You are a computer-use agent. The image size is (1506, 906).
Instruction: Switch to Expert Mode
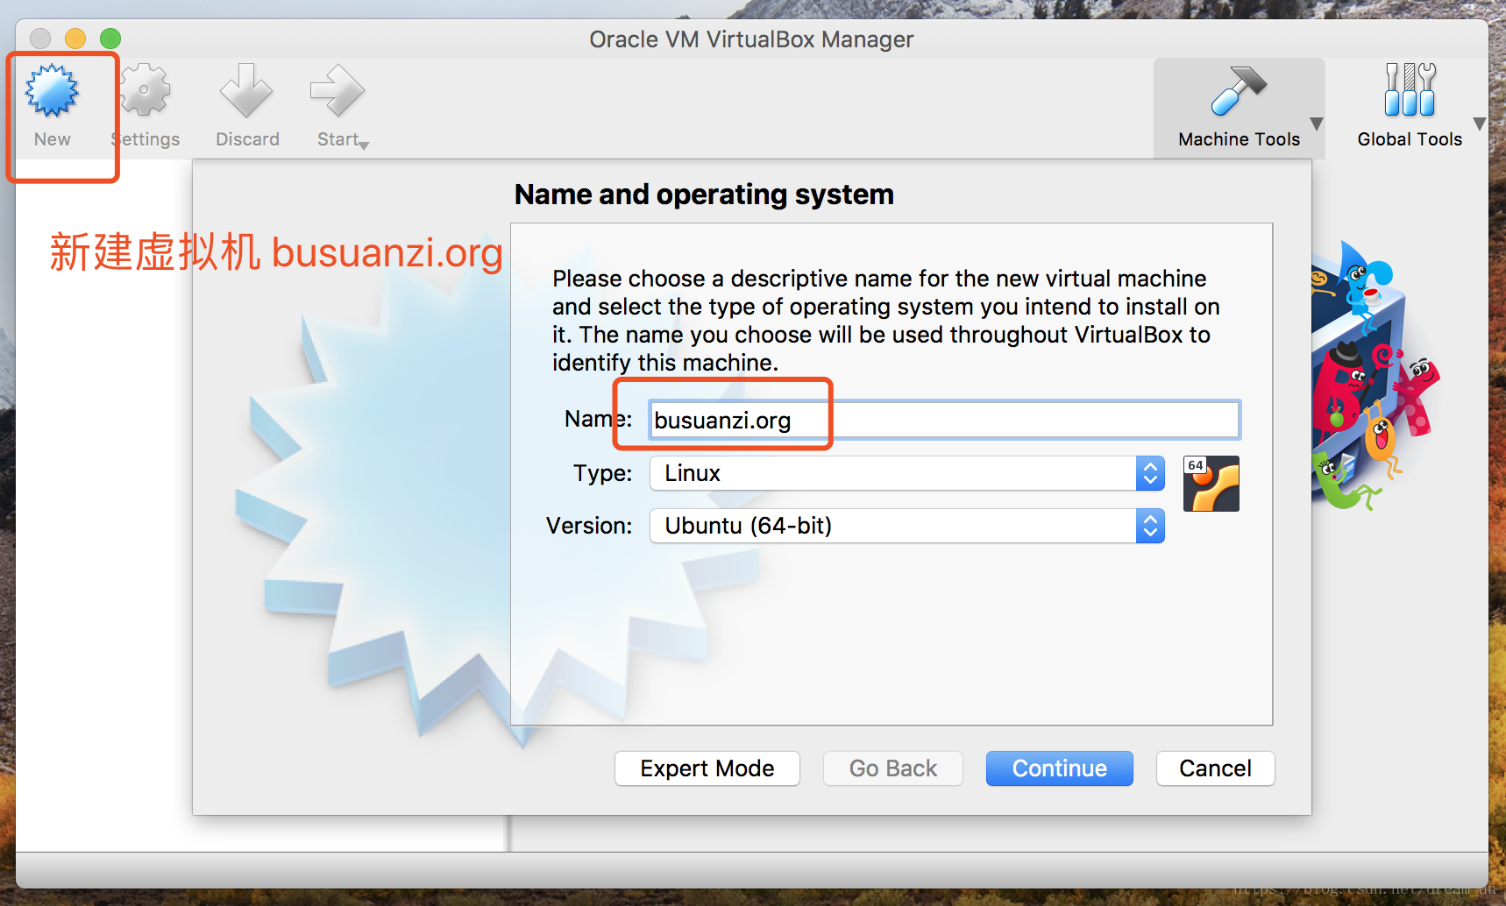tap(707, 768)
